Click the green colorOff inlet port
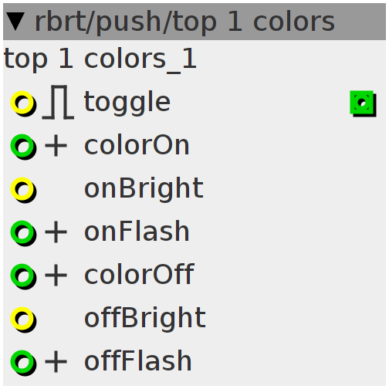 [22, 276]
